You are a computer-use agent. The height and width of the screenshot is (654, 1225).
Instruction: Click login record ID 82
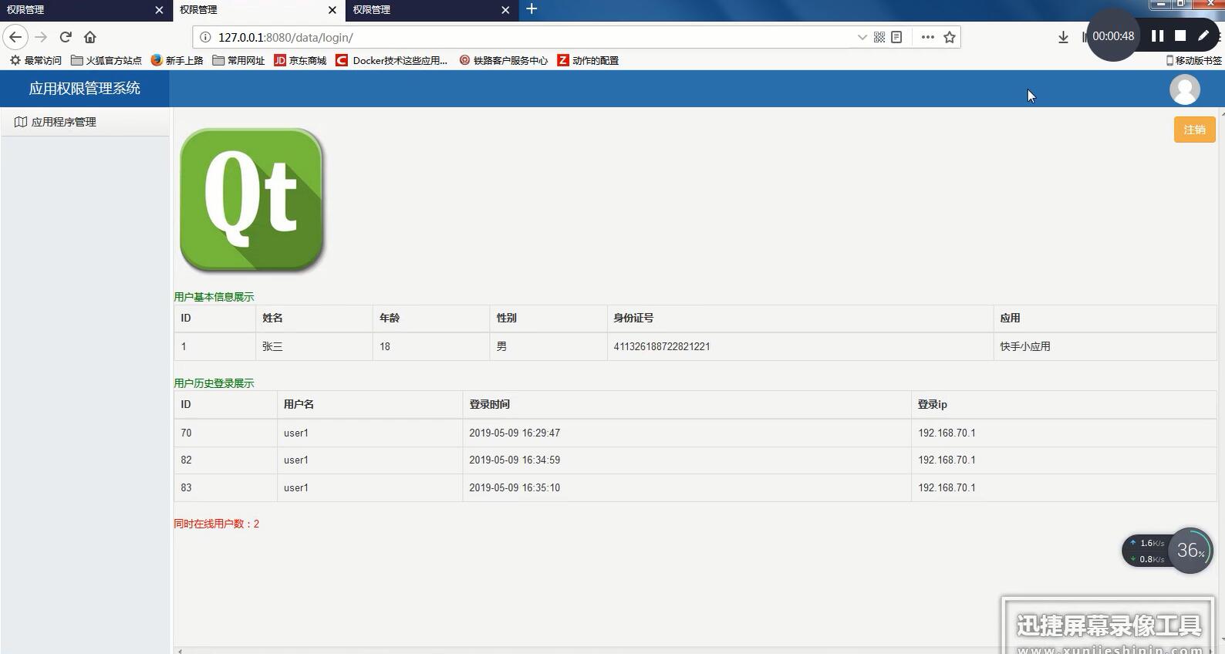point(186,460)
